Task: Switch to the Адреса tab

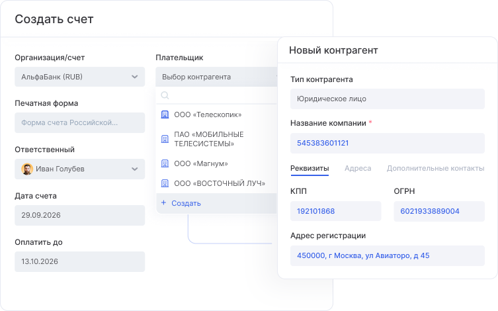Action: [x=357, y=169]
